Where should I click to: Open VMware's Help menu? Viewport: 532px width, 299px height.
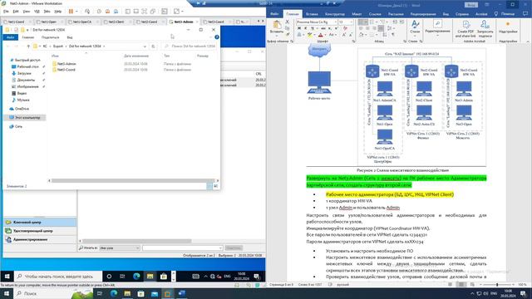tap(58, 12)
